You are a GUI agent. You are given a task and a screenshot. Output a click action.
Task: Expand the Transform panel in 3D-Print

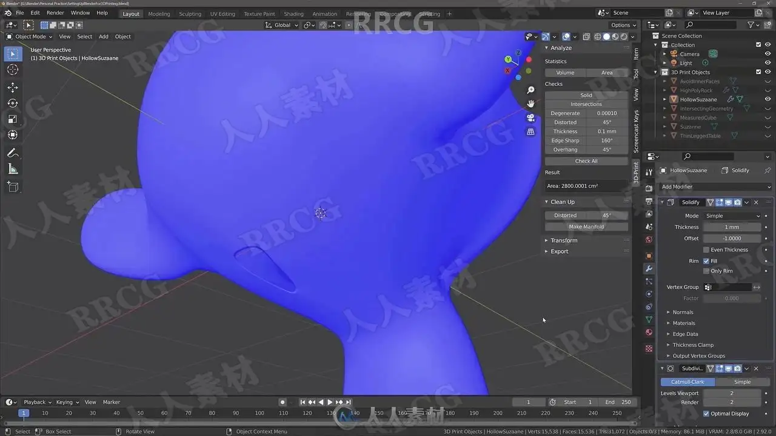564,240
